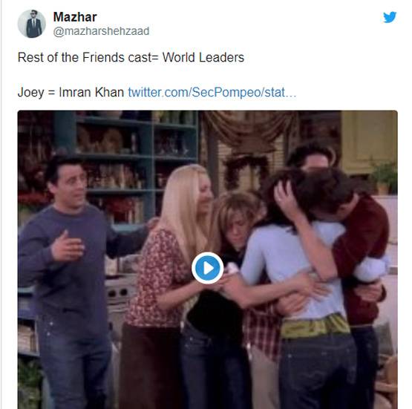Open the @mazharshehzaad handle
This screenshot has height=409, width=412.
coord(101,31)
